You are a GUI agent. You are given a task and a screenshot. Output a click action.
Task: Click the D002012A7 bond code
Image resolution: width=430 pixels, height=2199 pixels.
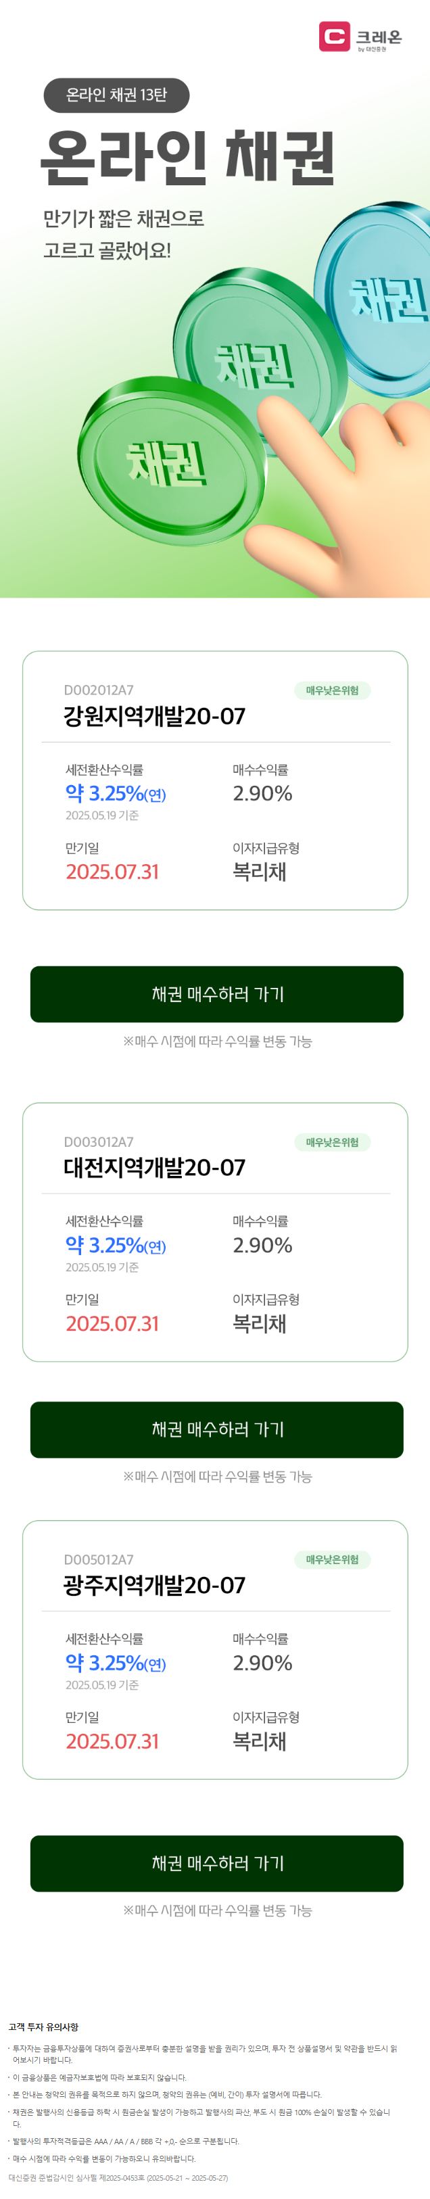[x=98, y=690]
